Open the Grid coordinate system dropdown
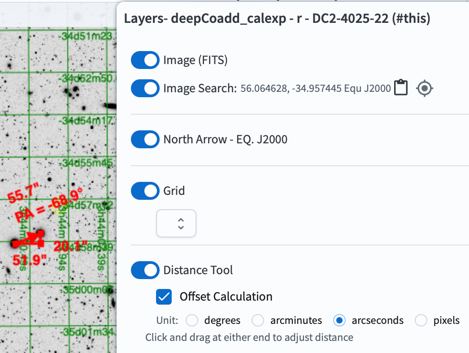Viewport: 469px width, 353px height. (x=176, y=223)
